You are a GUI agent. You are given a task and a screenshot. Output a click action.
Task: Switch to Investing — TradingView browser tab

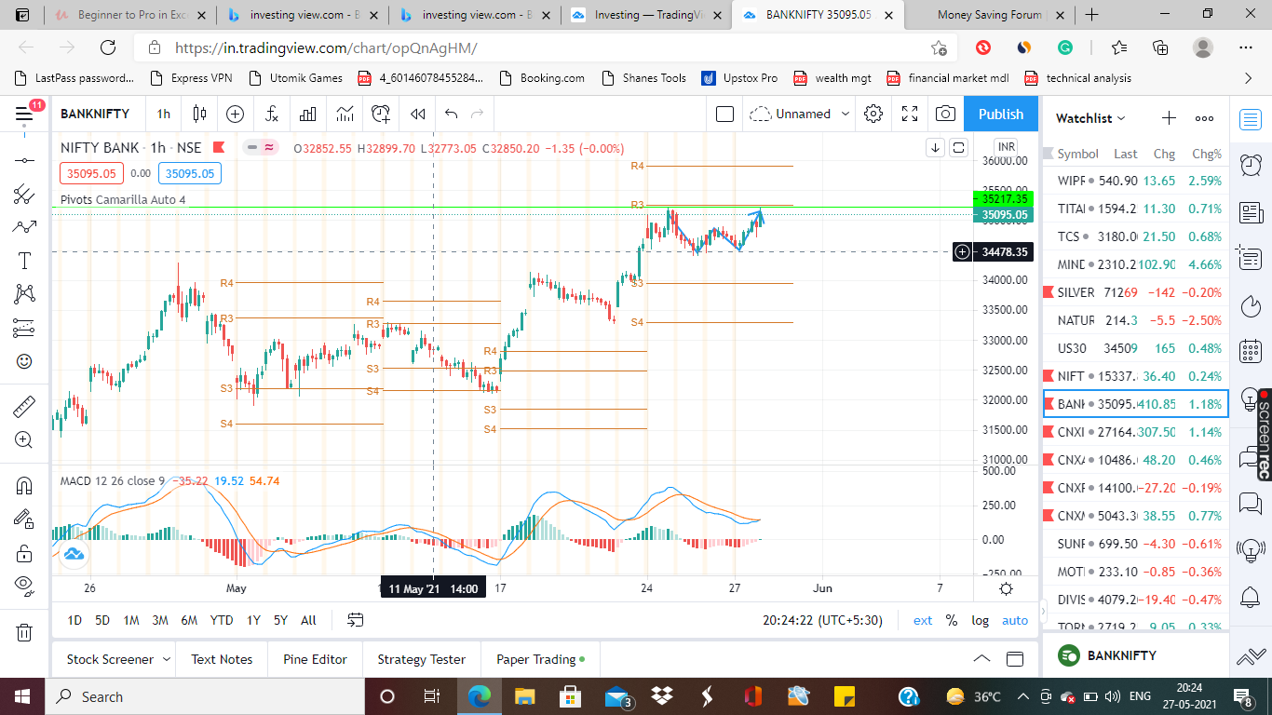[646, 15]
